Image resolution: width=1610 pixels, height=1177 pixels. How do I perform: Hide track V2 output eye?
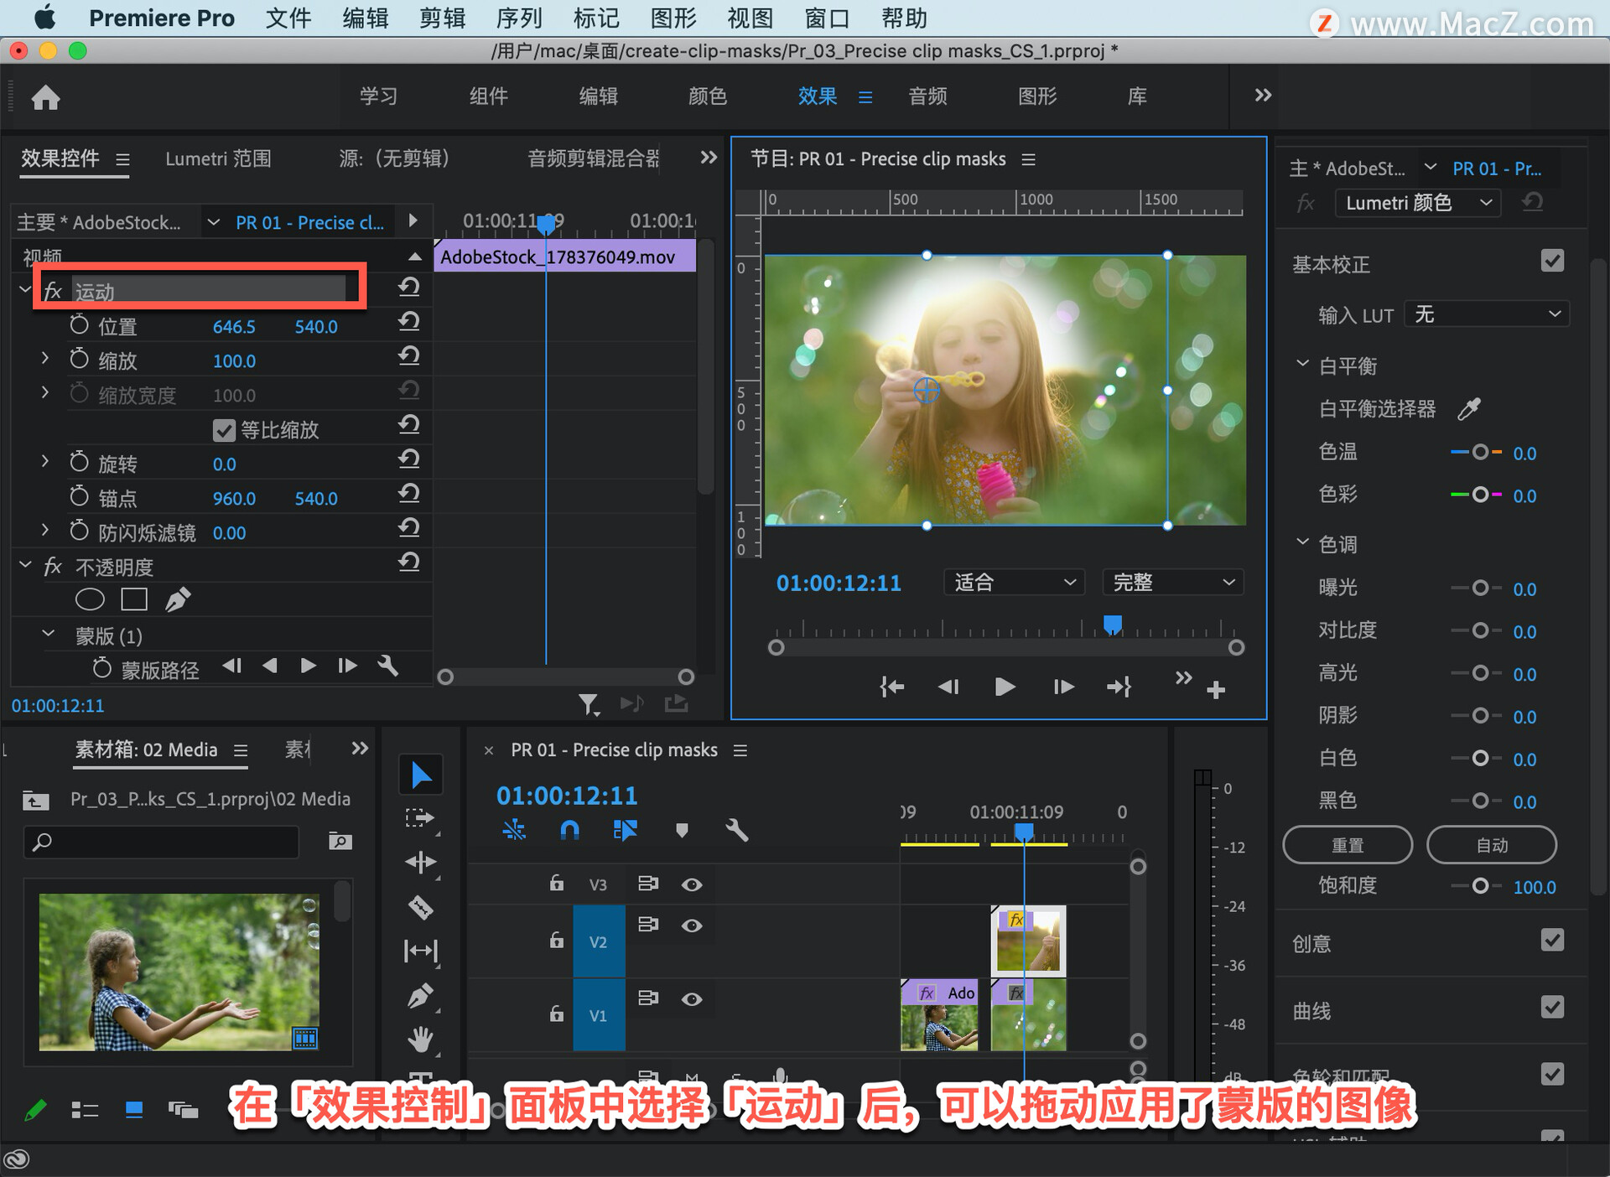pyautogui.click(x=692, y=926)
